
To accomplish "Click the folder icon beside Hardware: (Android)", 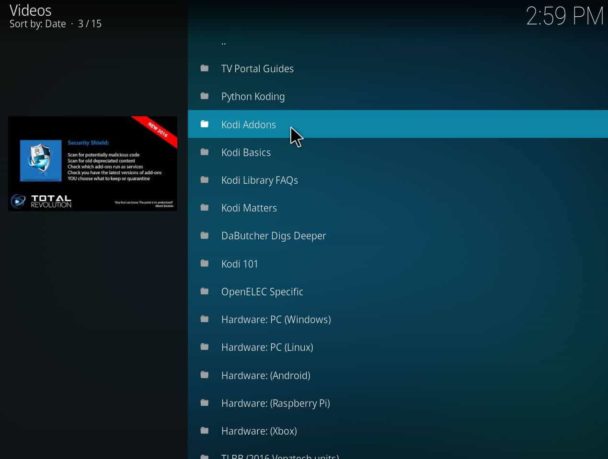I will pos(205,375).
